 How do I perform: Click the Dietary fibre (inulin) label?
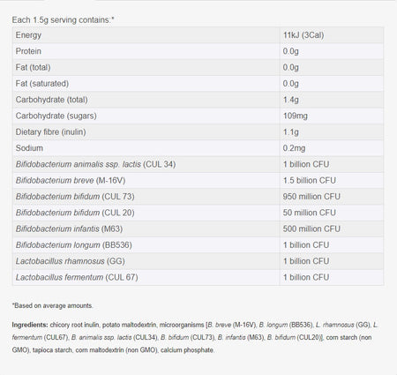pyautogui.click(x=50, y=132)
